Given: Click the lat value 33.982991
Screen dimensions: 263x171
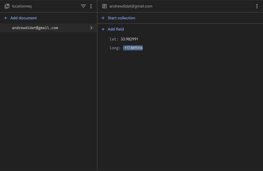Looking at the screenshot, I should 129,39.
